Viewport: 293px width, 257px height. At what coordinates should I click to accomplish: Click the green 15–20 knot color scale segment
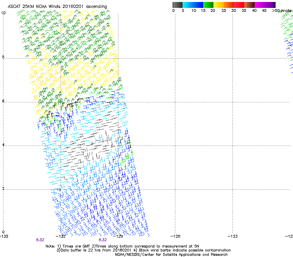tap(208, 5)
